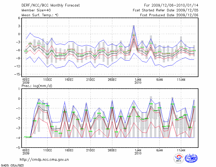Click the Prec.: log(mm/d) chart label
The height and width of the screenshot is (167, 216).
click(x=38, y=86)
